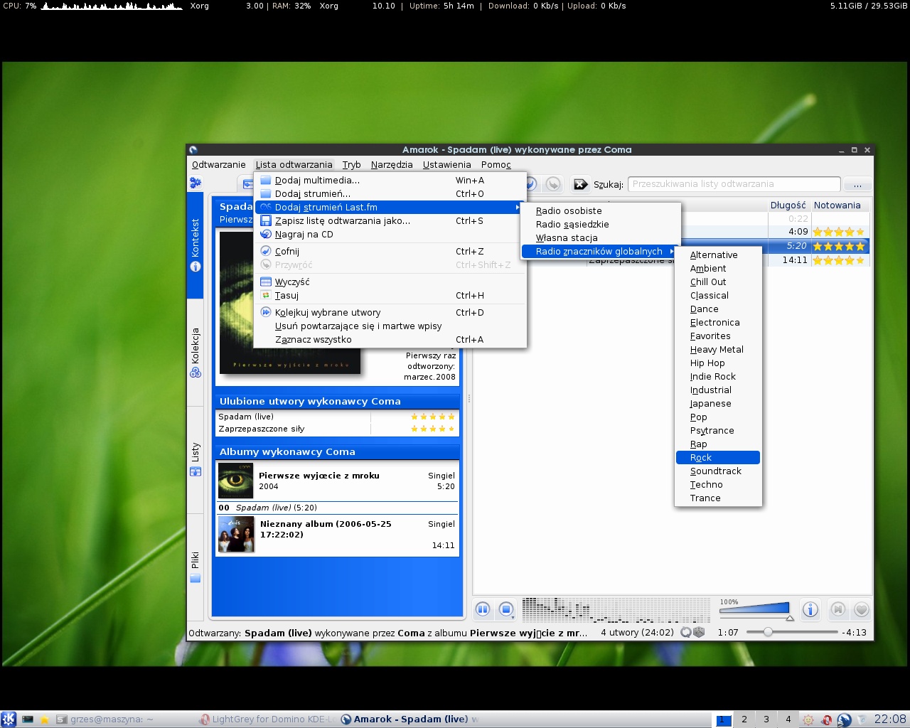The width and height of the screenshot is (910, 728).
Task: Select Tasuj to shuffle the playlist
Action: [x=390, y=296]
